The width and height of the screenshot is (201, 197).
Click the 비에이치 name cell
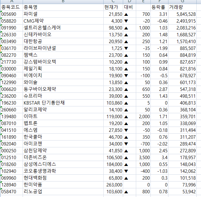63,75
